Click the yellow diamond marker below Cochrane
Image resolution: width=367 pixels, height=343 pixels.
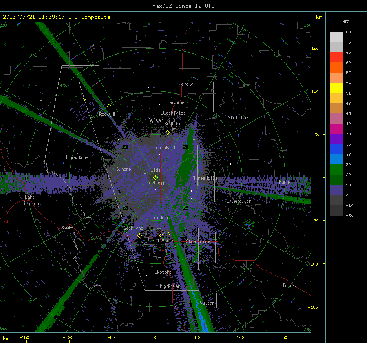[139, 236]
